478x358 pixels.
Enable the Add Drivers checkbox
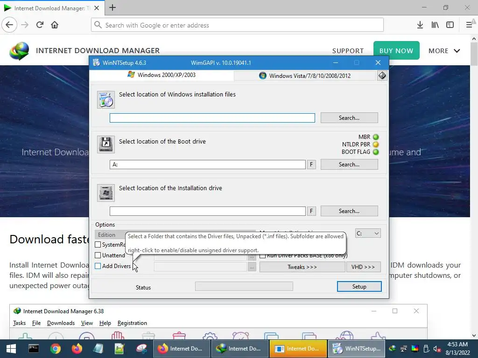pyautogui.click(x=98, y=266)
